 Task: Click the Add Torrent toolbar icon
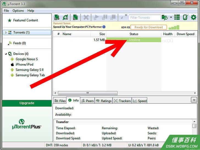57,17
